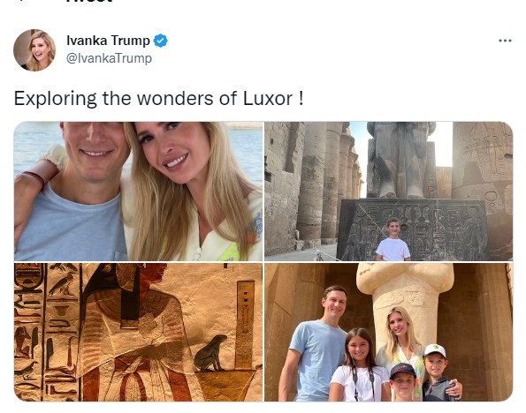Open the couple selfie photo by water
The image size is (526, 413).
[138, 191]
